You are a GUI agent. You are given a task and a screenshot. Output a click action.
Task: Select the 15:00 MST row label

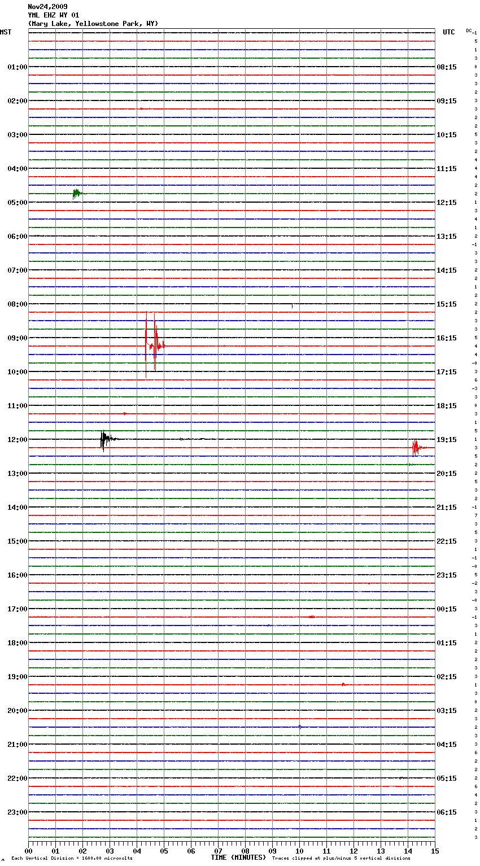point(18,541)
